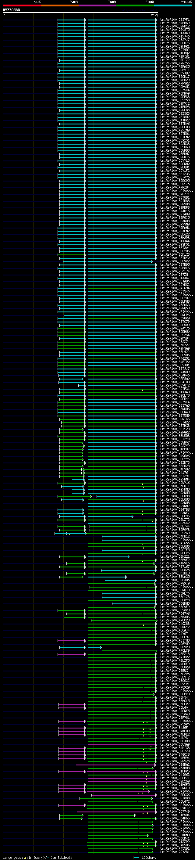Select the UniRef100_B9T4D2 label

click(175, 50)
